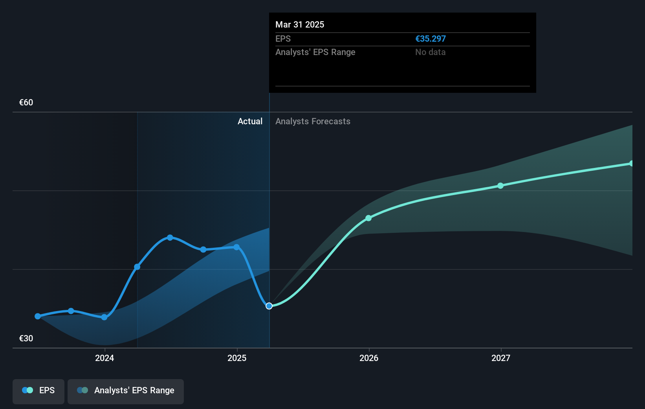Select the peak EPS data point mid-2024
This screenshot has width=645, height=409.
[170, 237]
